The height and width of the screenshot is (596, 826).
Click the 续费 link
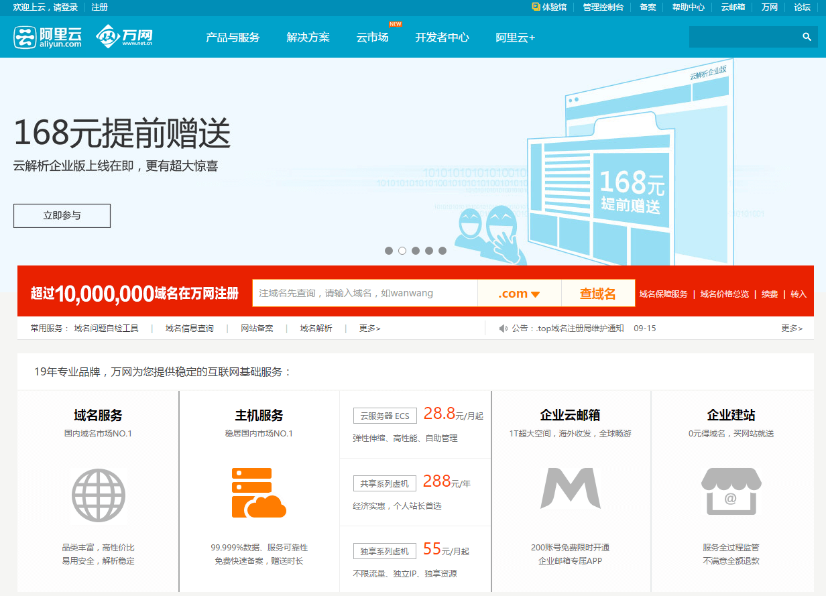pyautogui.click(x=770, y=294)
